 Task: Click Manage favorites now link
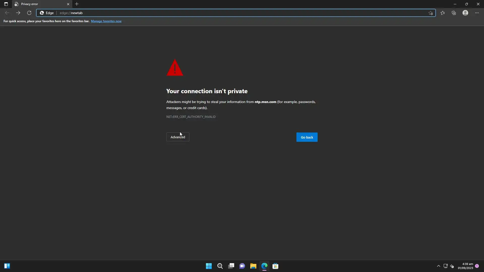(106, 21)
